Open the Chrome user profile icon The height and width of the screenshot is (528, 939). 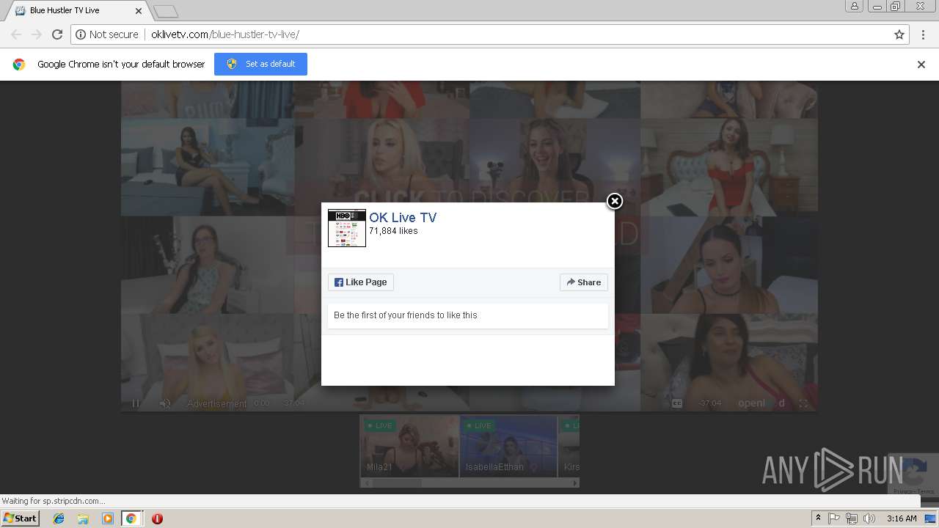(x=854, y=6)
